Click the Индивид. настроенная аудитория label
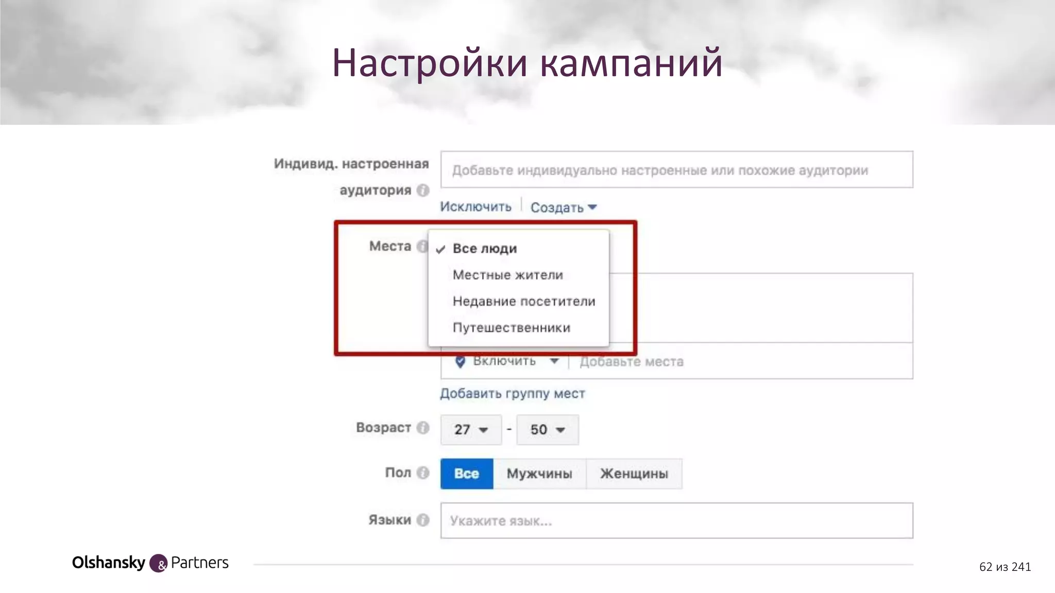Image resolution: width=1055 pixels, height=593 pixels. [352, 177]
